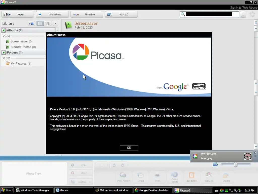
Task: Click the search magnifier icon
Action: click(183, 14)
